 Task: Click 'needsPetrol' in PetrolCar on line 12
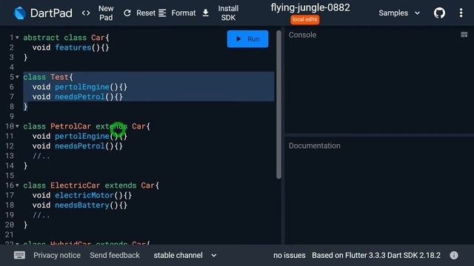point(79,146)
